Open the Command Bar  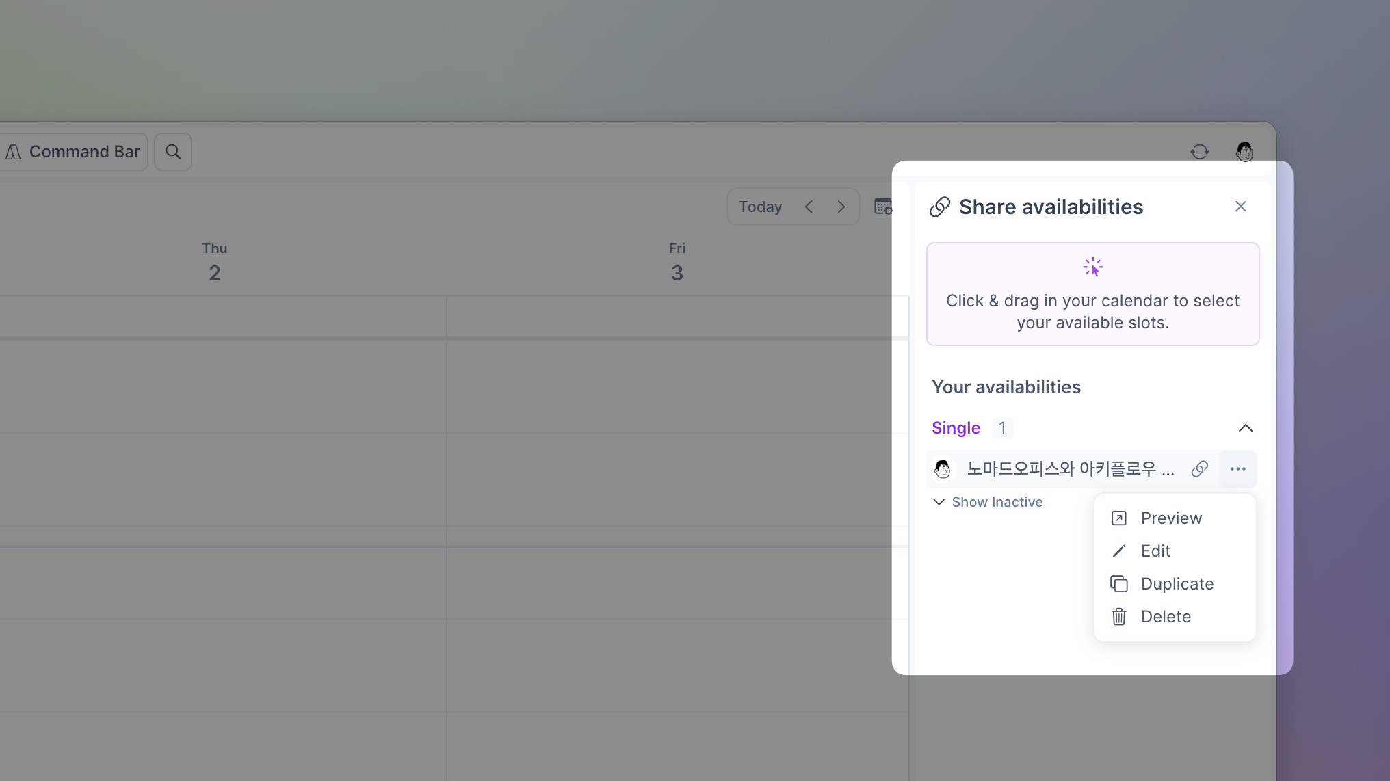(x=74, y=152)
